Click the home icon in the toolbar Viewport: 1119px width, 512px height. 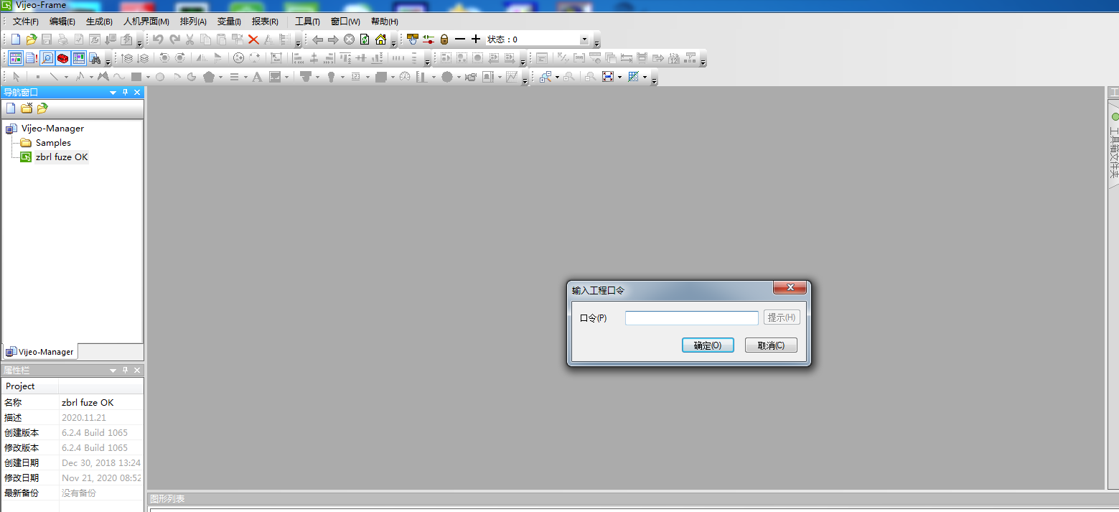coord(380,39)
